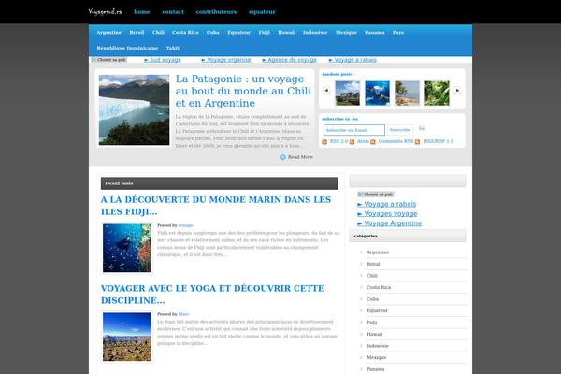Click the top Choisir sa pub label
The width and height of the screenshot is (561, 374).
(x=108, y=60)
